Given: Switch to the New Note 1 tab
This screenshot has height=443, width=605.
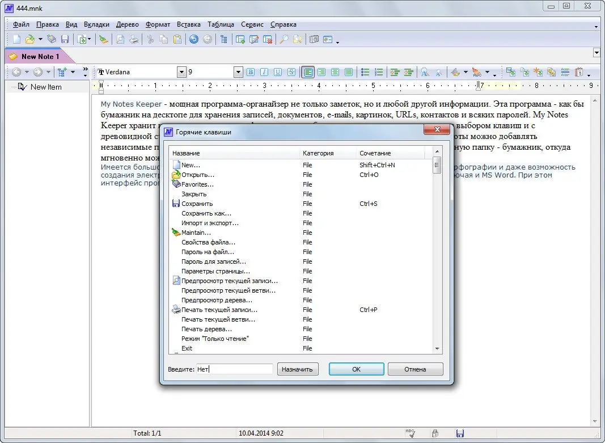Looking at the screenshot, I should tap(40, 57).
